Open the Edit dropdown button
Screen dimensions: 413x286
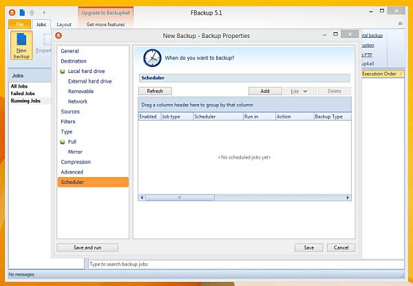coord(299,91)
